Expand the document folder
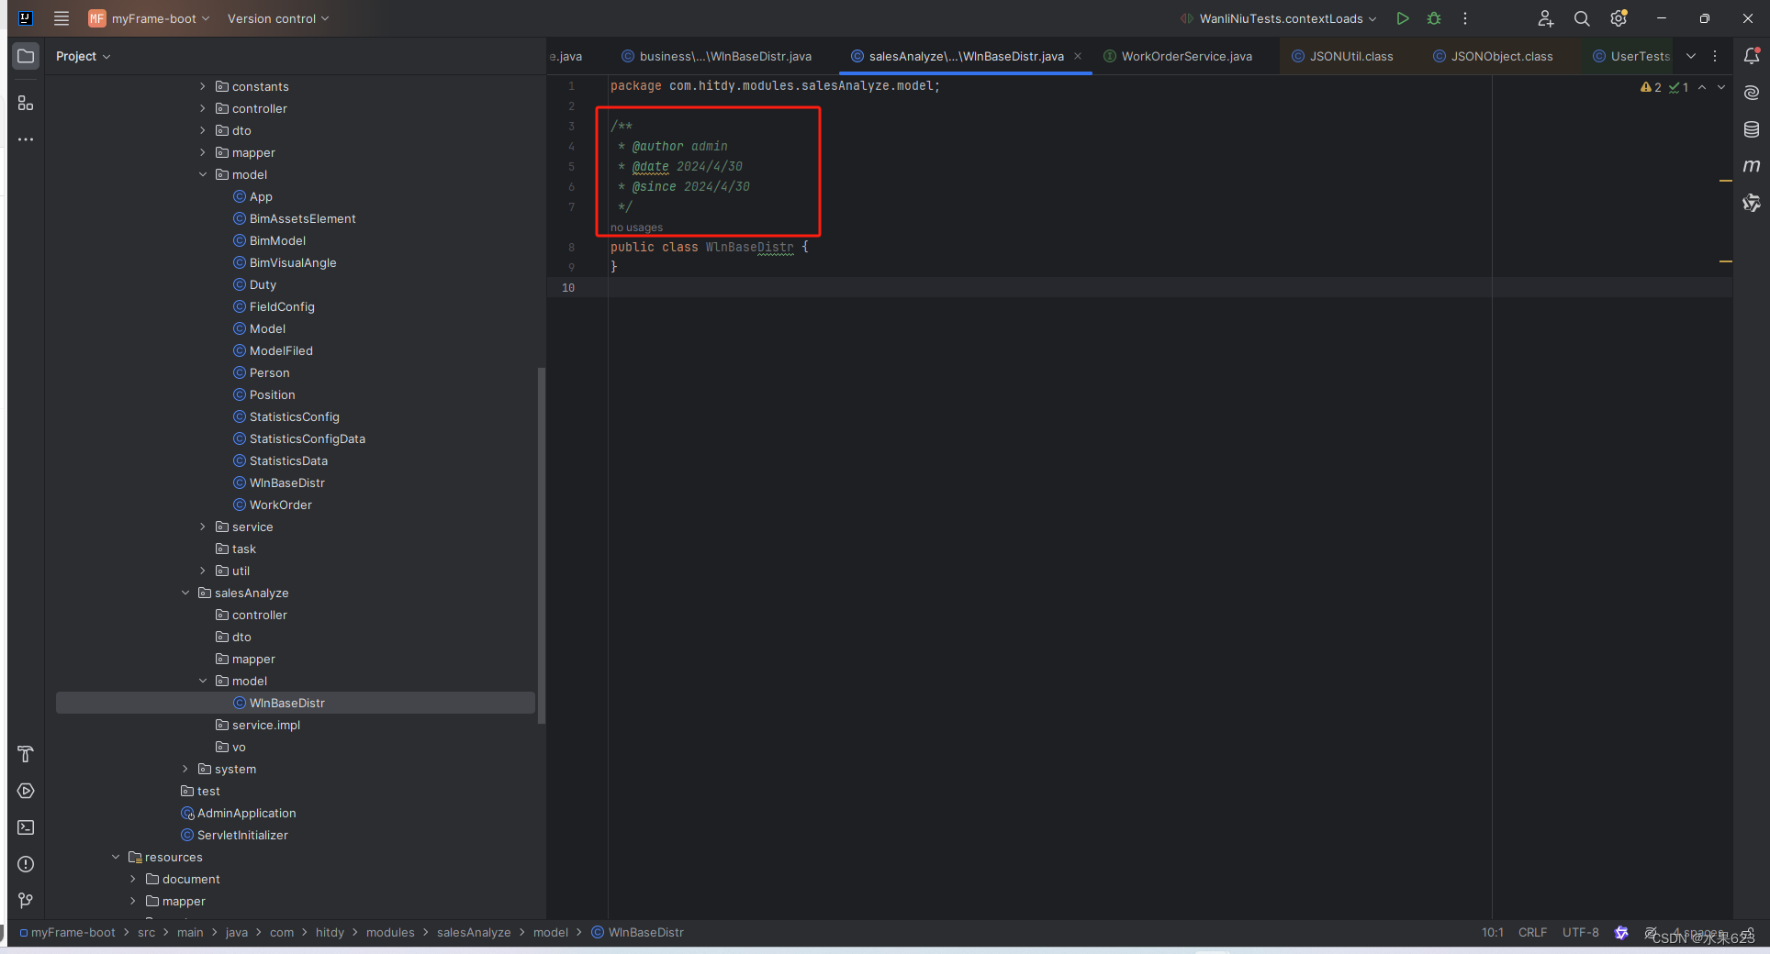 tap(133, 879)
